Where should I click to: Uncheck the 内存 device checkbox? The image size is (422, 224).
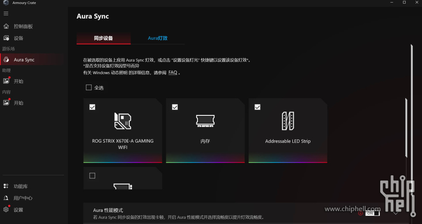point(175,107)
